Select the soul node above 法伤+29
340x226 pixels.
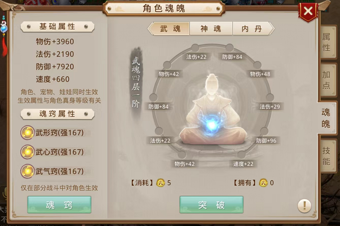[270, 98]
